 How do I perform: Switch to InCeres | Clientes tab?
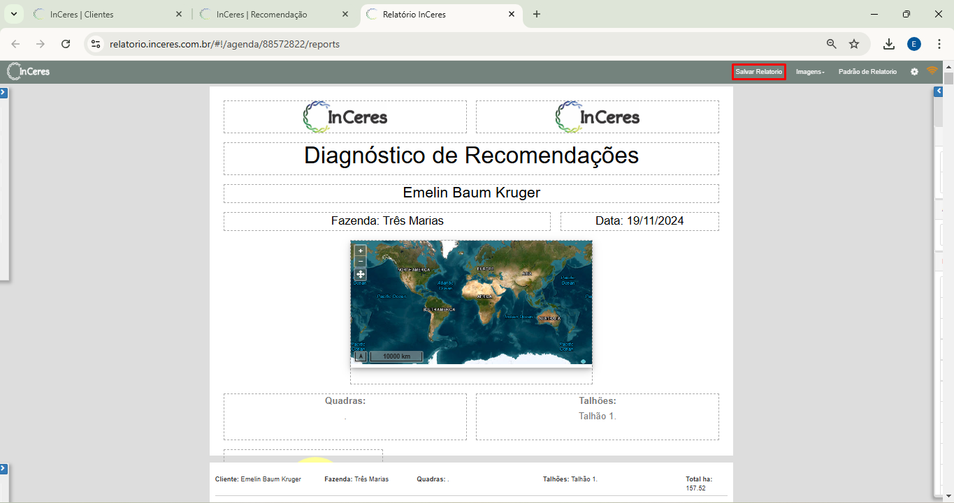pyautogui.click(x=105, y=14)
